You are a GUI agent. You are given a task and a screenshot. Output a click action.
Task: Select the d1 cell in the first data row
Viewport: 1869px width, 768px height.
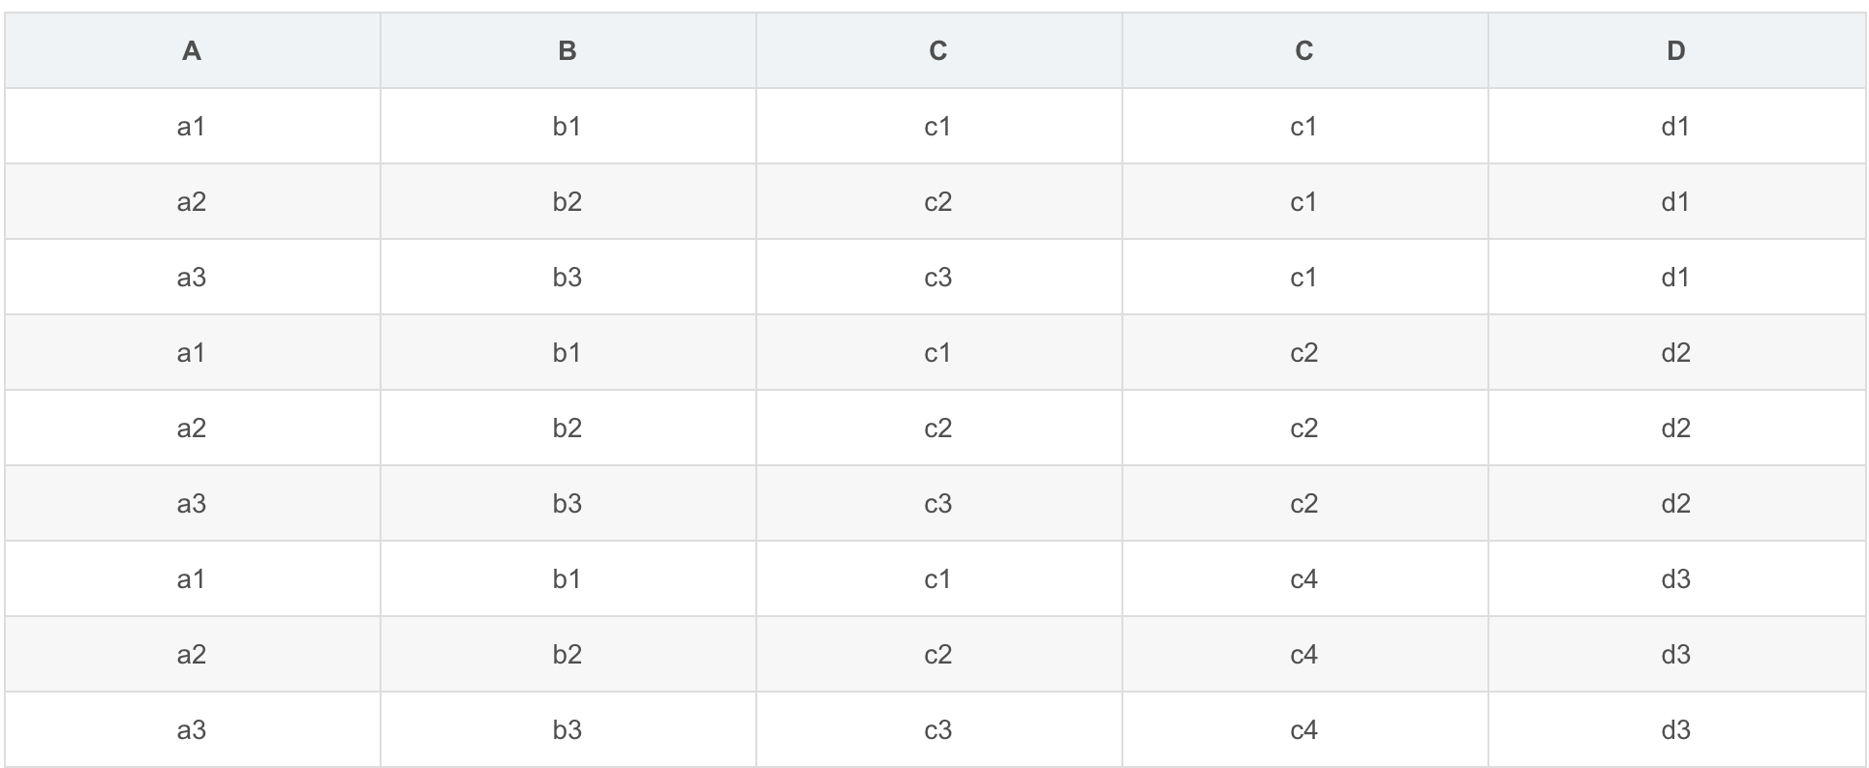point(1675,127)
